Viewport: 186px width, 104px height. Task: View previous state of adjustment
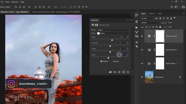pos(115,72)
